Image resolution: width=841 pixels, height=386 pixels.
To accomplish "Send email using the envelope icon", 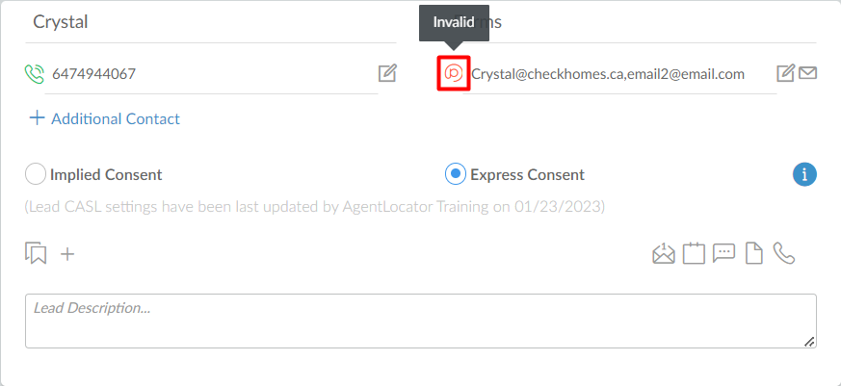I will (807, 72).
